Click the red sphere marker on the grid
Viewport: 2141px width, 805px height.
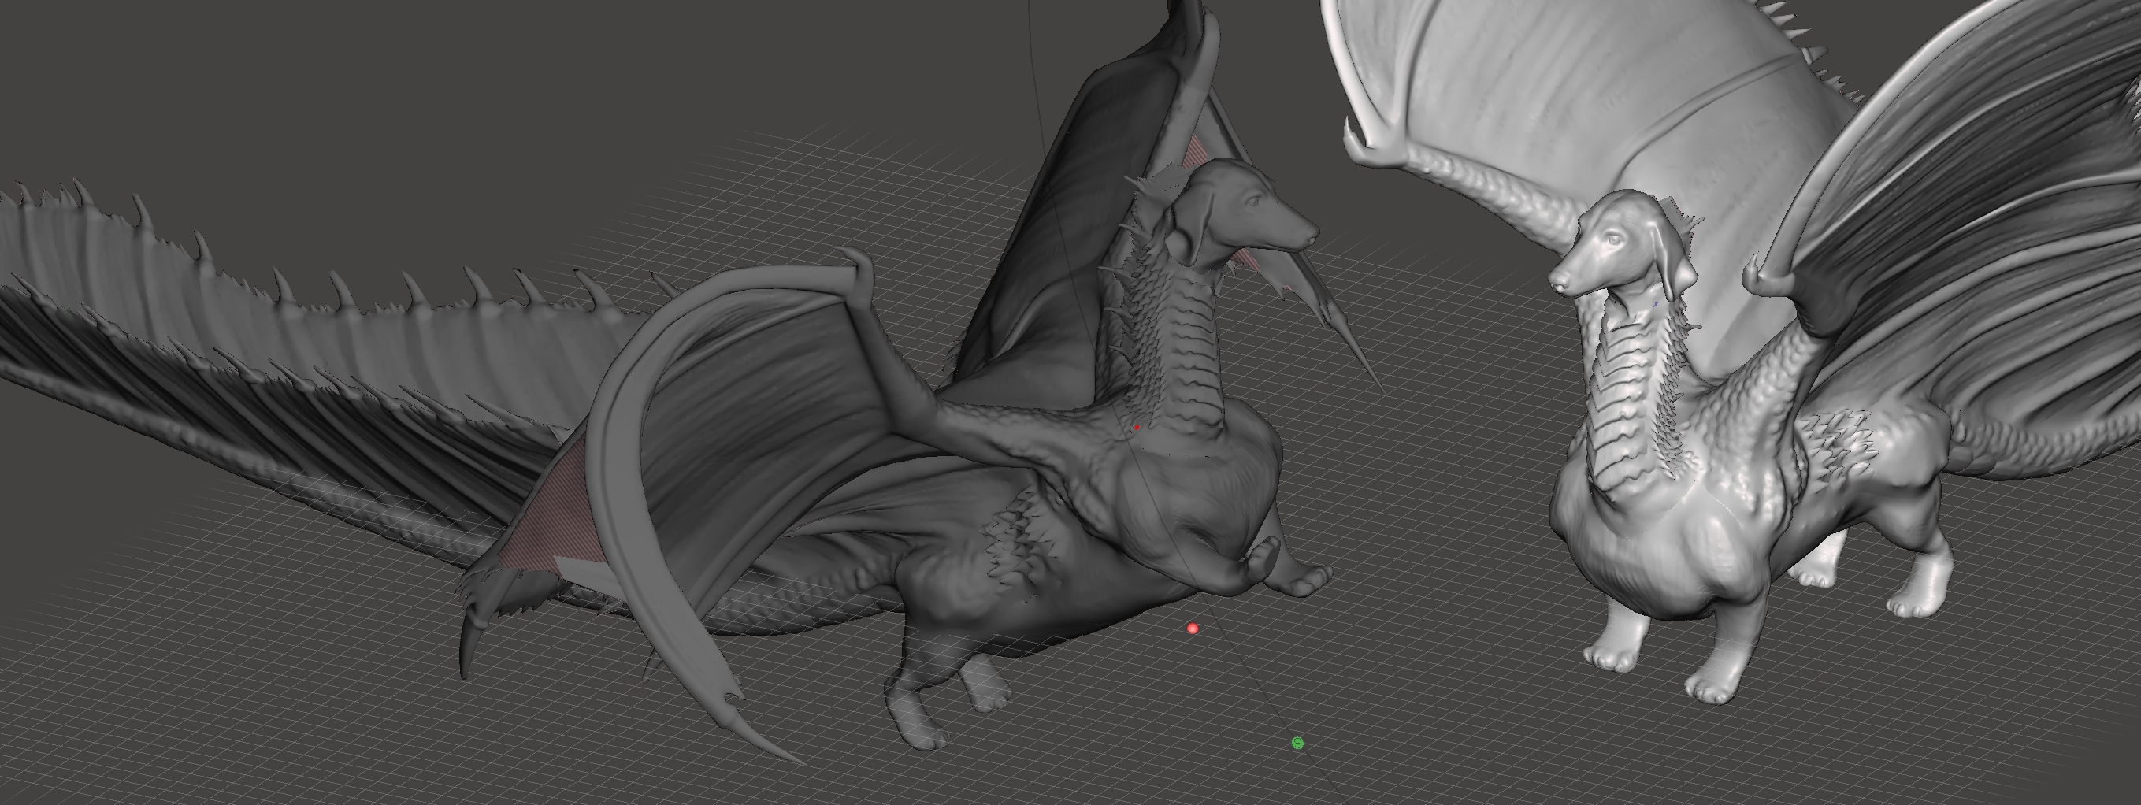coord(1193,629)
